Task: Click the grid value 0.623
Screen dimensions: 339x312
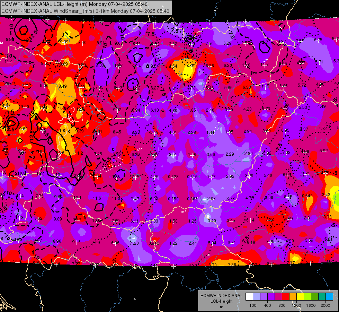Action: [x=173, y=177]
